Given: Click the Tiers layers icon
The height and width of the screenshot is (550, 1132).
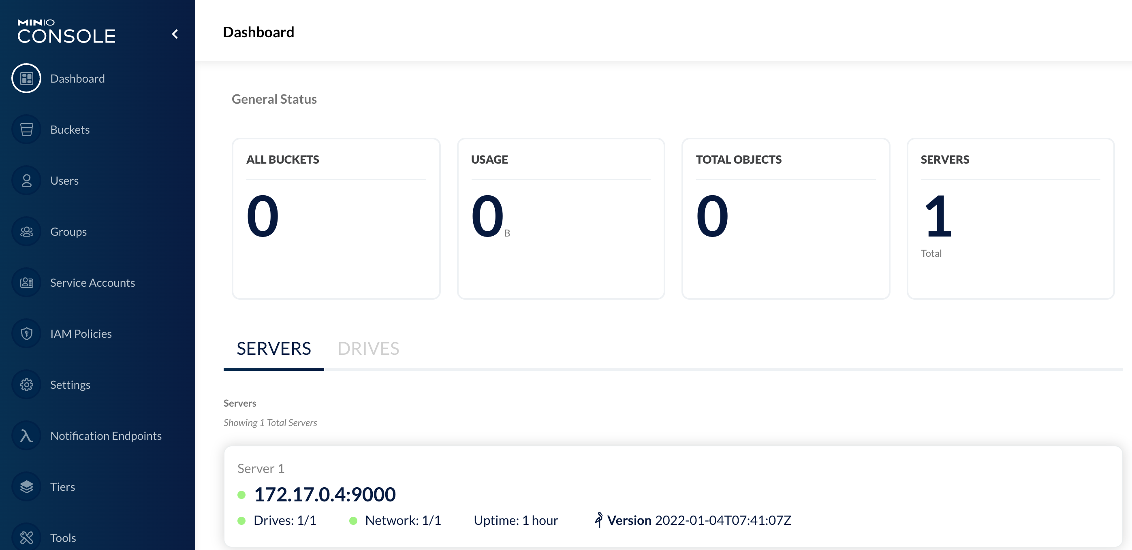Looking at the screenshot, I should [x=26, y=486].
